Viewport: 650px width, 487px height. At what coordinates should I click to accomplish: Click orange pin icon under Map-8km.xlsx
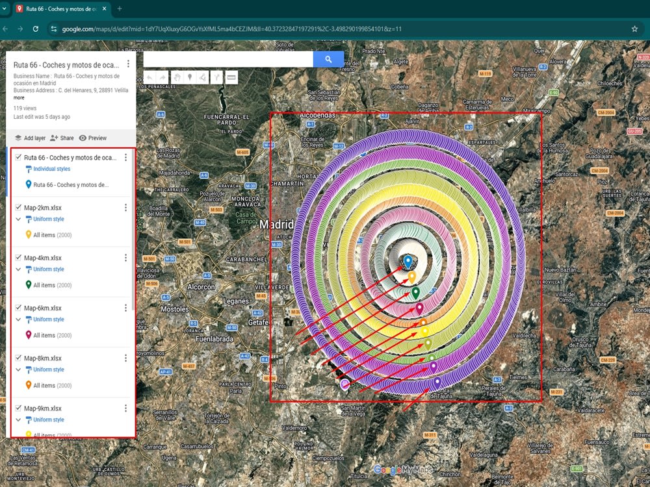point(28,385)
